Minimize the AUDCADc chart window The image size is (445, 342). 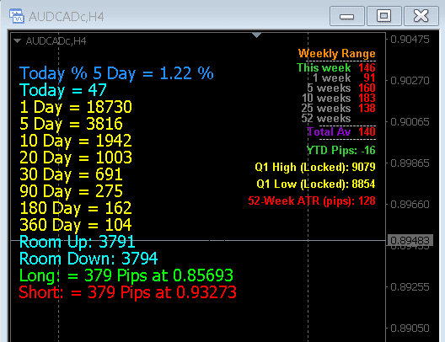coord(346,17)
